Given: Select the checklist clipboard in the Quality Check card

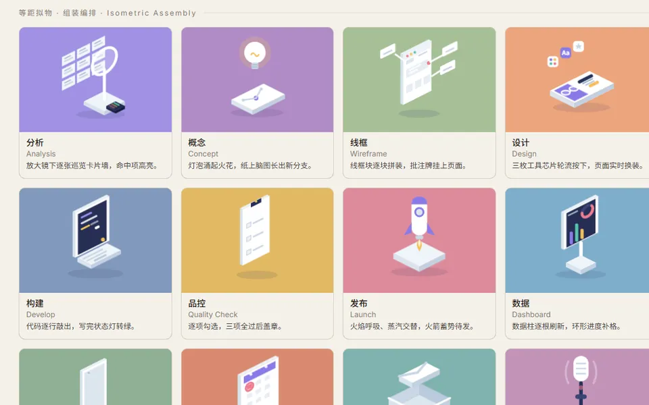Looking at the screenshot, I should tap(255, 230).
